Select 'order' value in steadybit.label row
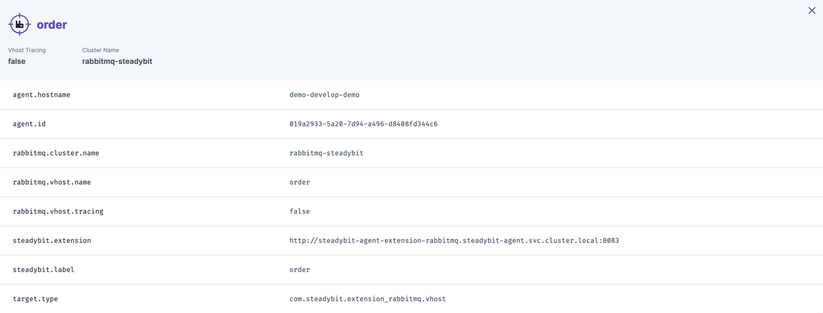823x313 pixels. coord(300,270)
